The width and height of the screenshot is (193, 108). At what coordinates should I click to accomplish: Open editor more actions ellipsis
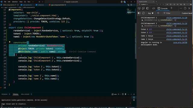(134, 5)
